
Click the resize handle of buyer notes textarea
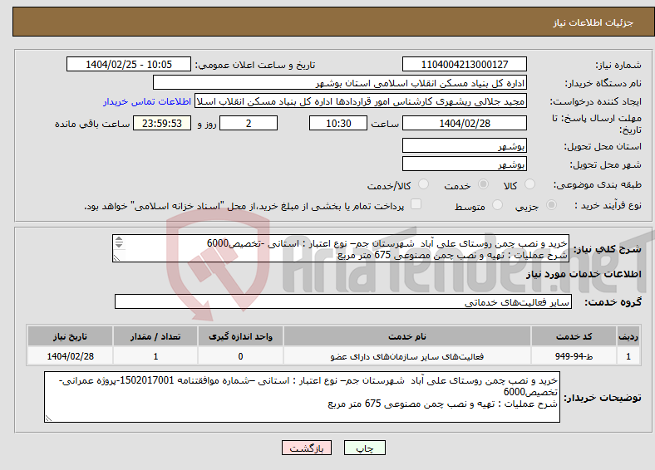click(x=48, y=419)
